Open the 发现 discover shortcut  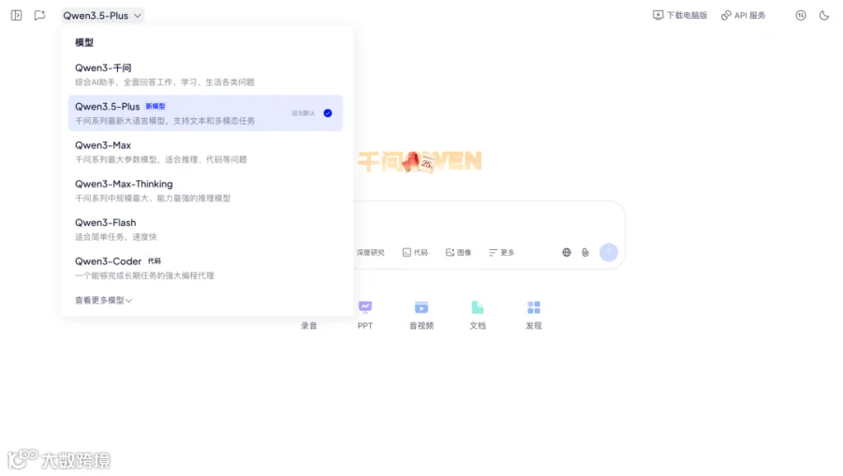pos(534,315)
